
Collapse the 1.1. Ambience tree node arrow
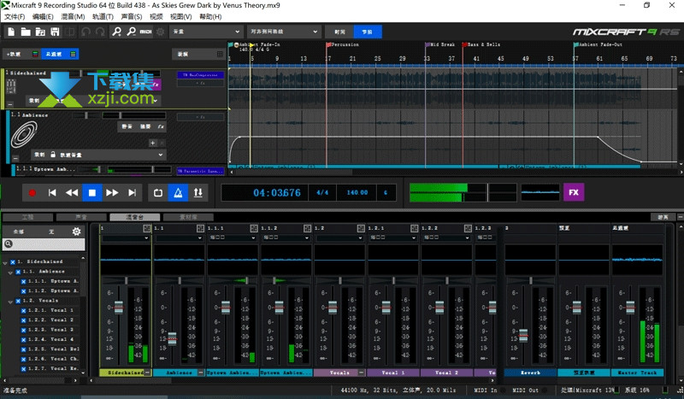pyautogui.click(x=10, y=273)
